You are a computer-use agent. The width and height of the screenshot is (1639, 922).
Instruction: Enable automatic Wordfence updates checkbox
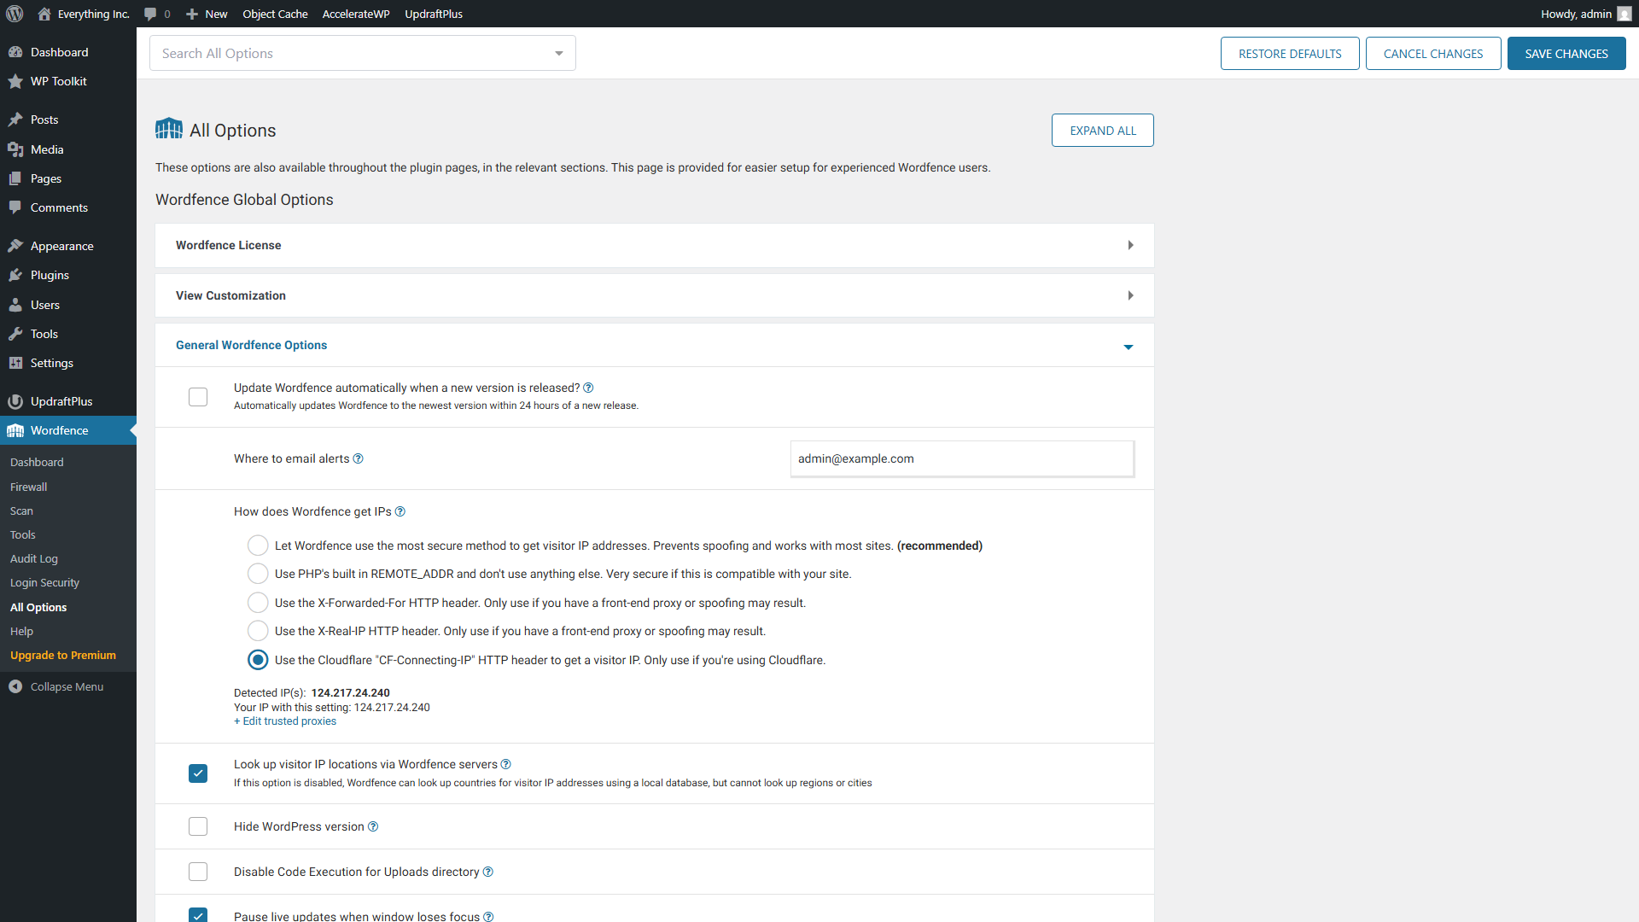coord(198,397)
